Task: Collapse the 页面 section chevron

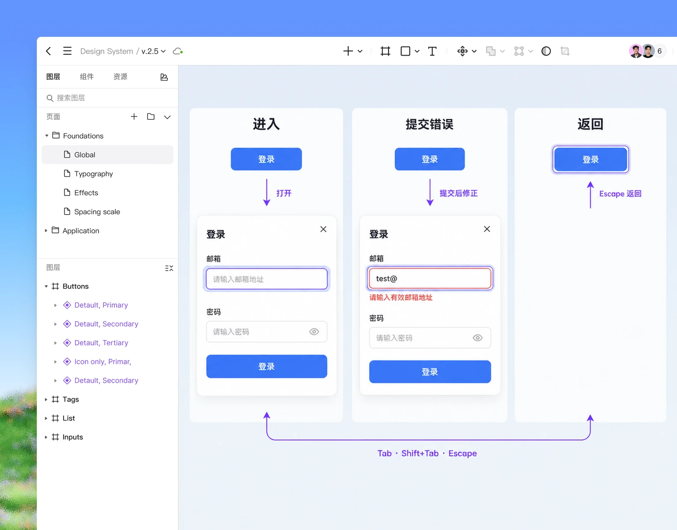Action: [x=167, y=117]
